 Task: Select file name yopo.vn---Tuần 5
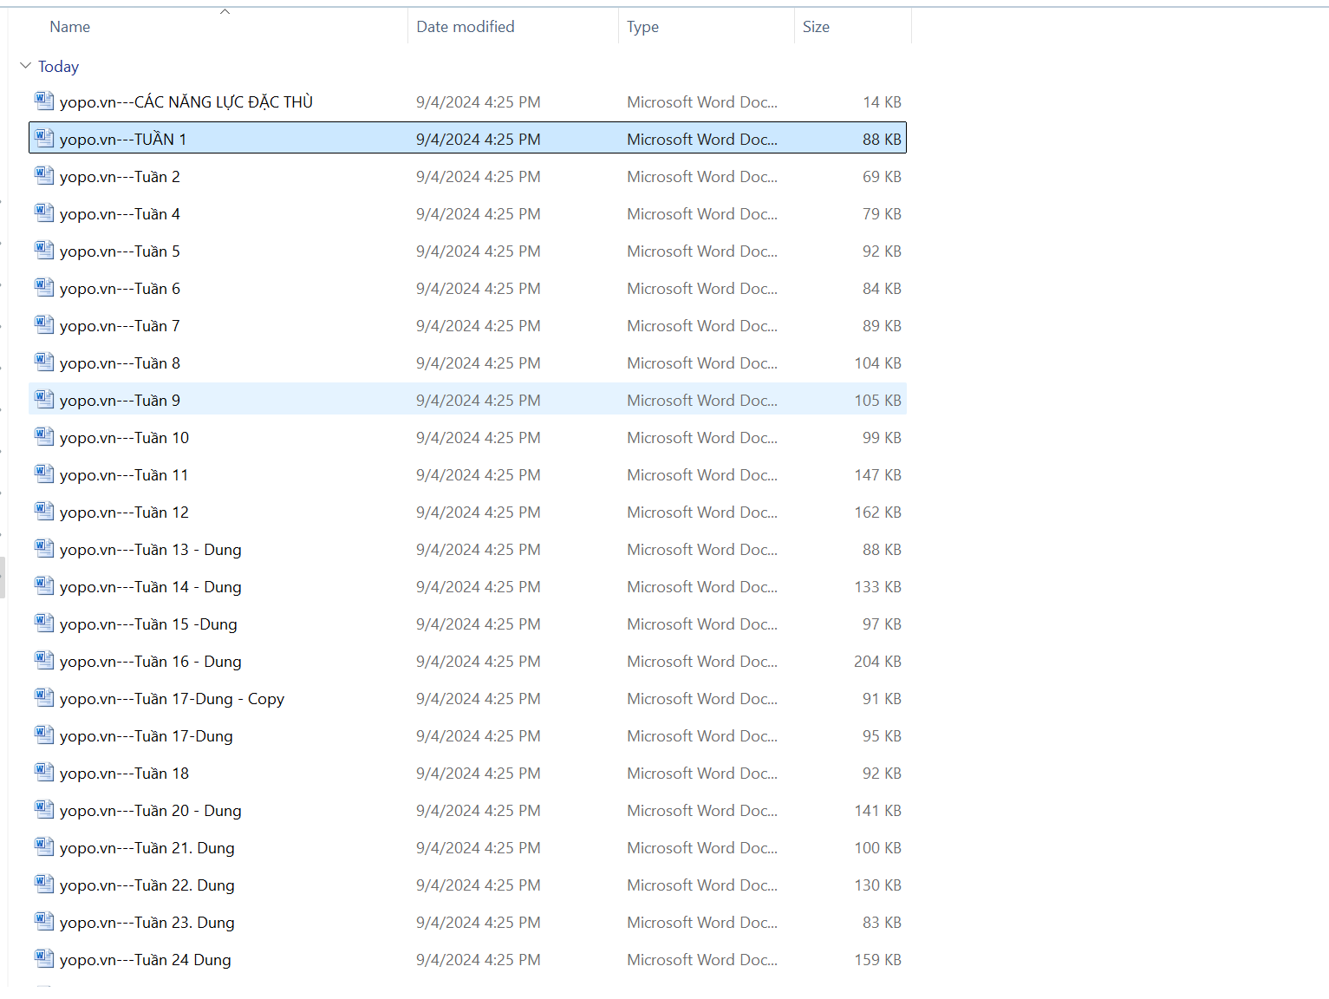[x=120, y=251]
